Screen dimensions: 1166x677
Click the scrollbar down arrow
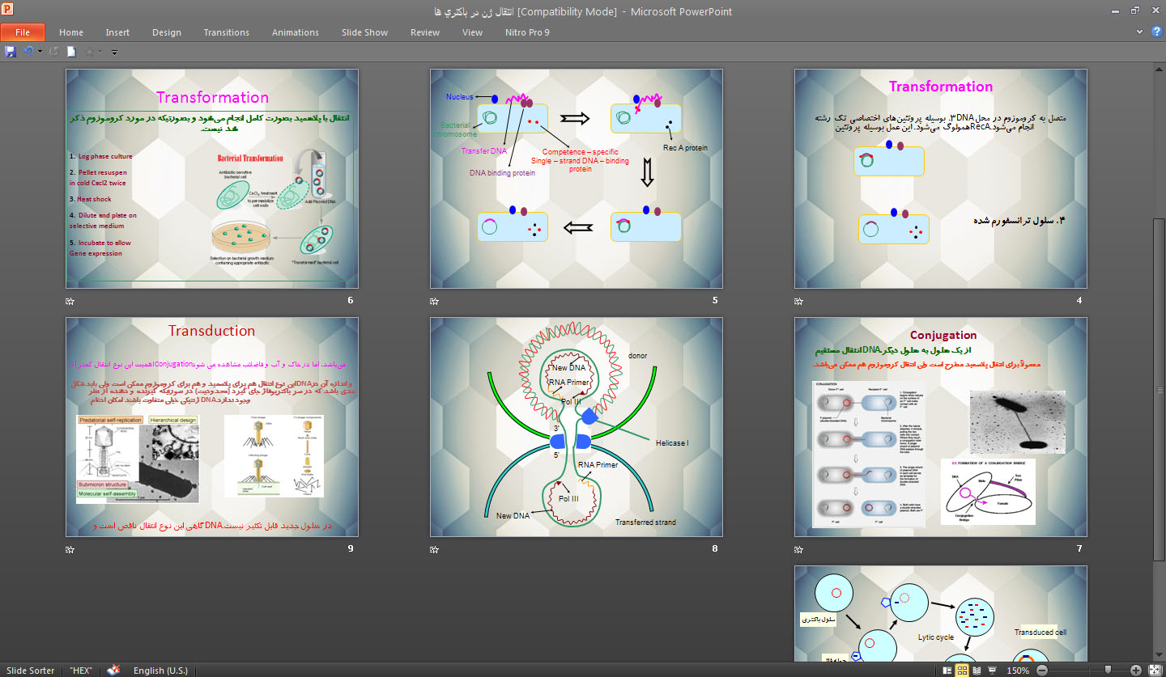tap(1160, 654)
